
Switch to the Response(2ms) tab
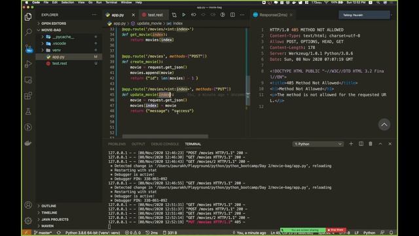[x=273, y=15]
